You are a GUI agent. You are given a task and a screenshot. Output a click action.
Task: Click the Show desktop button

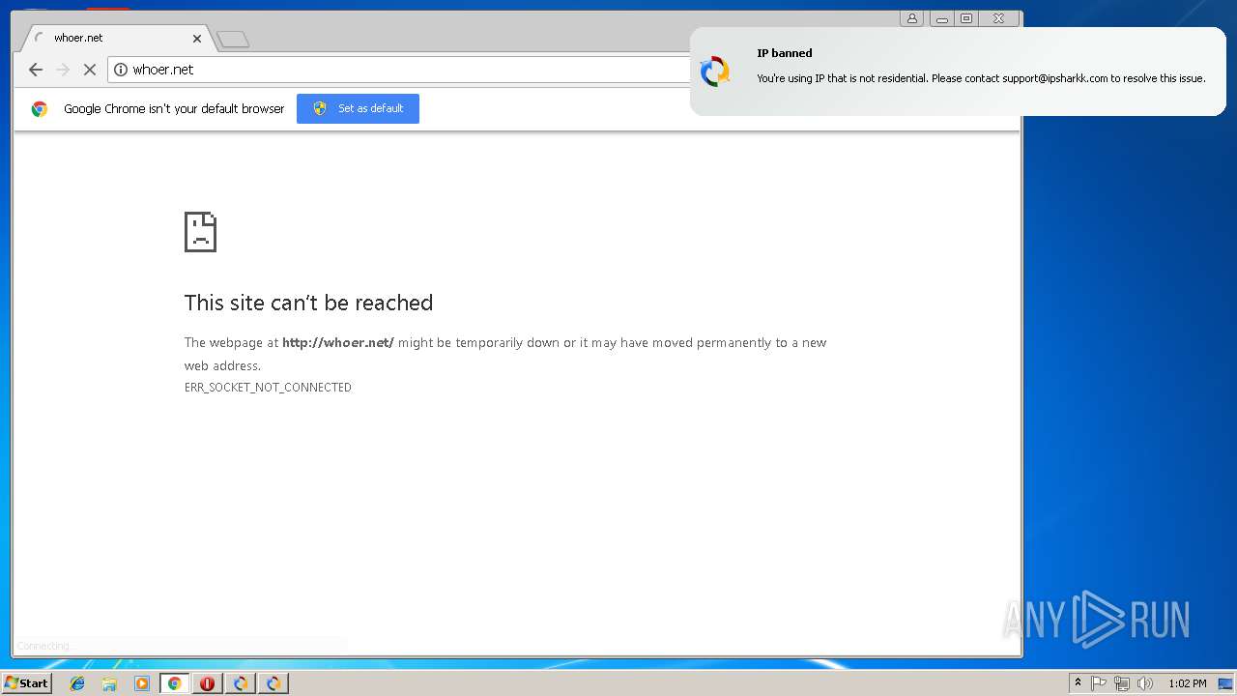click(1225, 683)
